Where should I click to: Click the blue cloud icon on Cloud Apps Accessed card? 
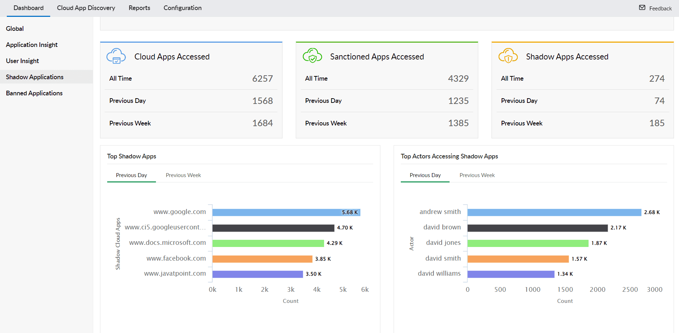point(116,56)
